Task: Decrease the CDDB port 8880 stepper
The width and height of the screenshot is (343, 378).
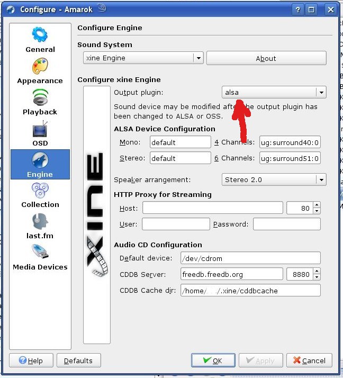Action: click(x=317, y=277)
